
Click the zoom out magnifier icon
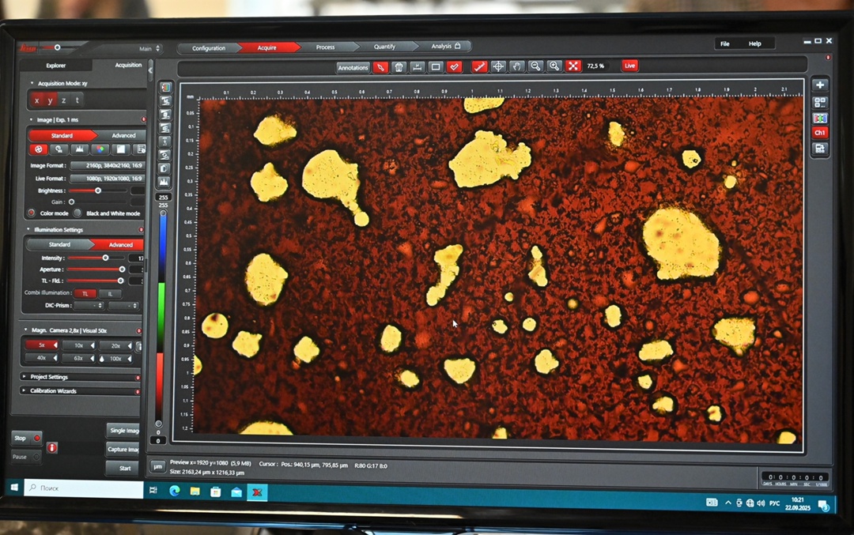[536, 66]
